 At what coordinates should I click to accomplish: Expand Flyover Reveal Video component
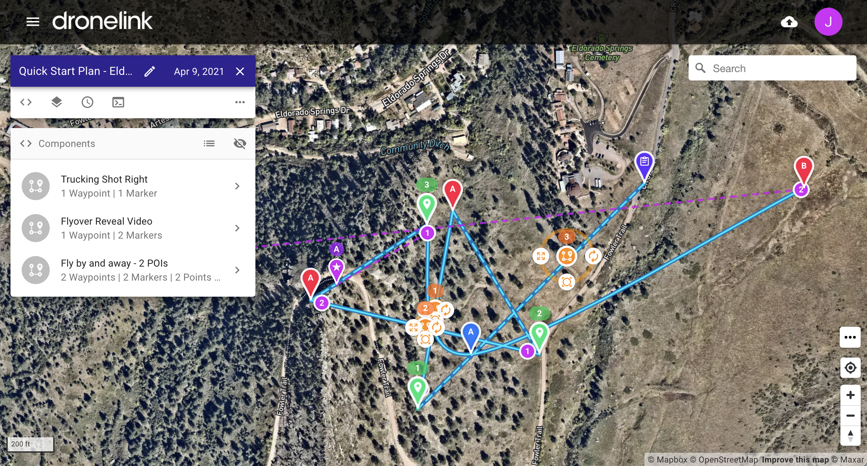pos(133,228)
